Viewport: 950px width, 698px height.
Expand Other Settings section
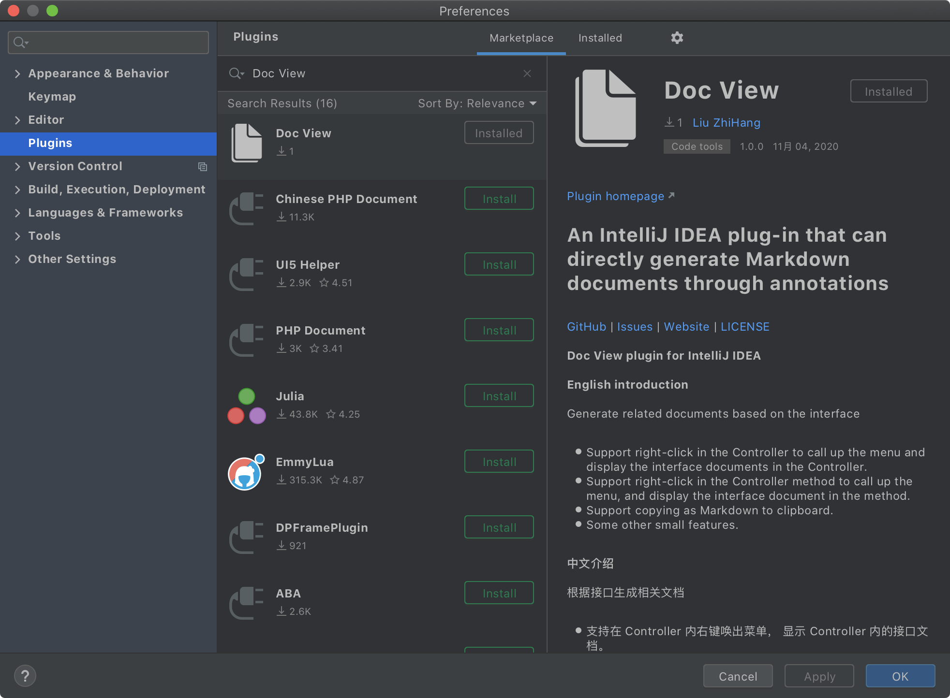click(x=18, y=259)
